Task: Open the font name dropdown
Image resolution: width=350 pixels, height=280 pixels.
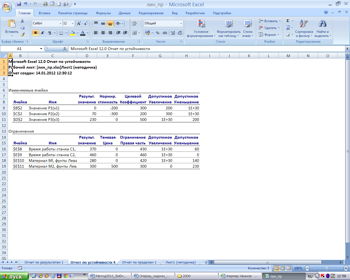Action: [60, 24]
